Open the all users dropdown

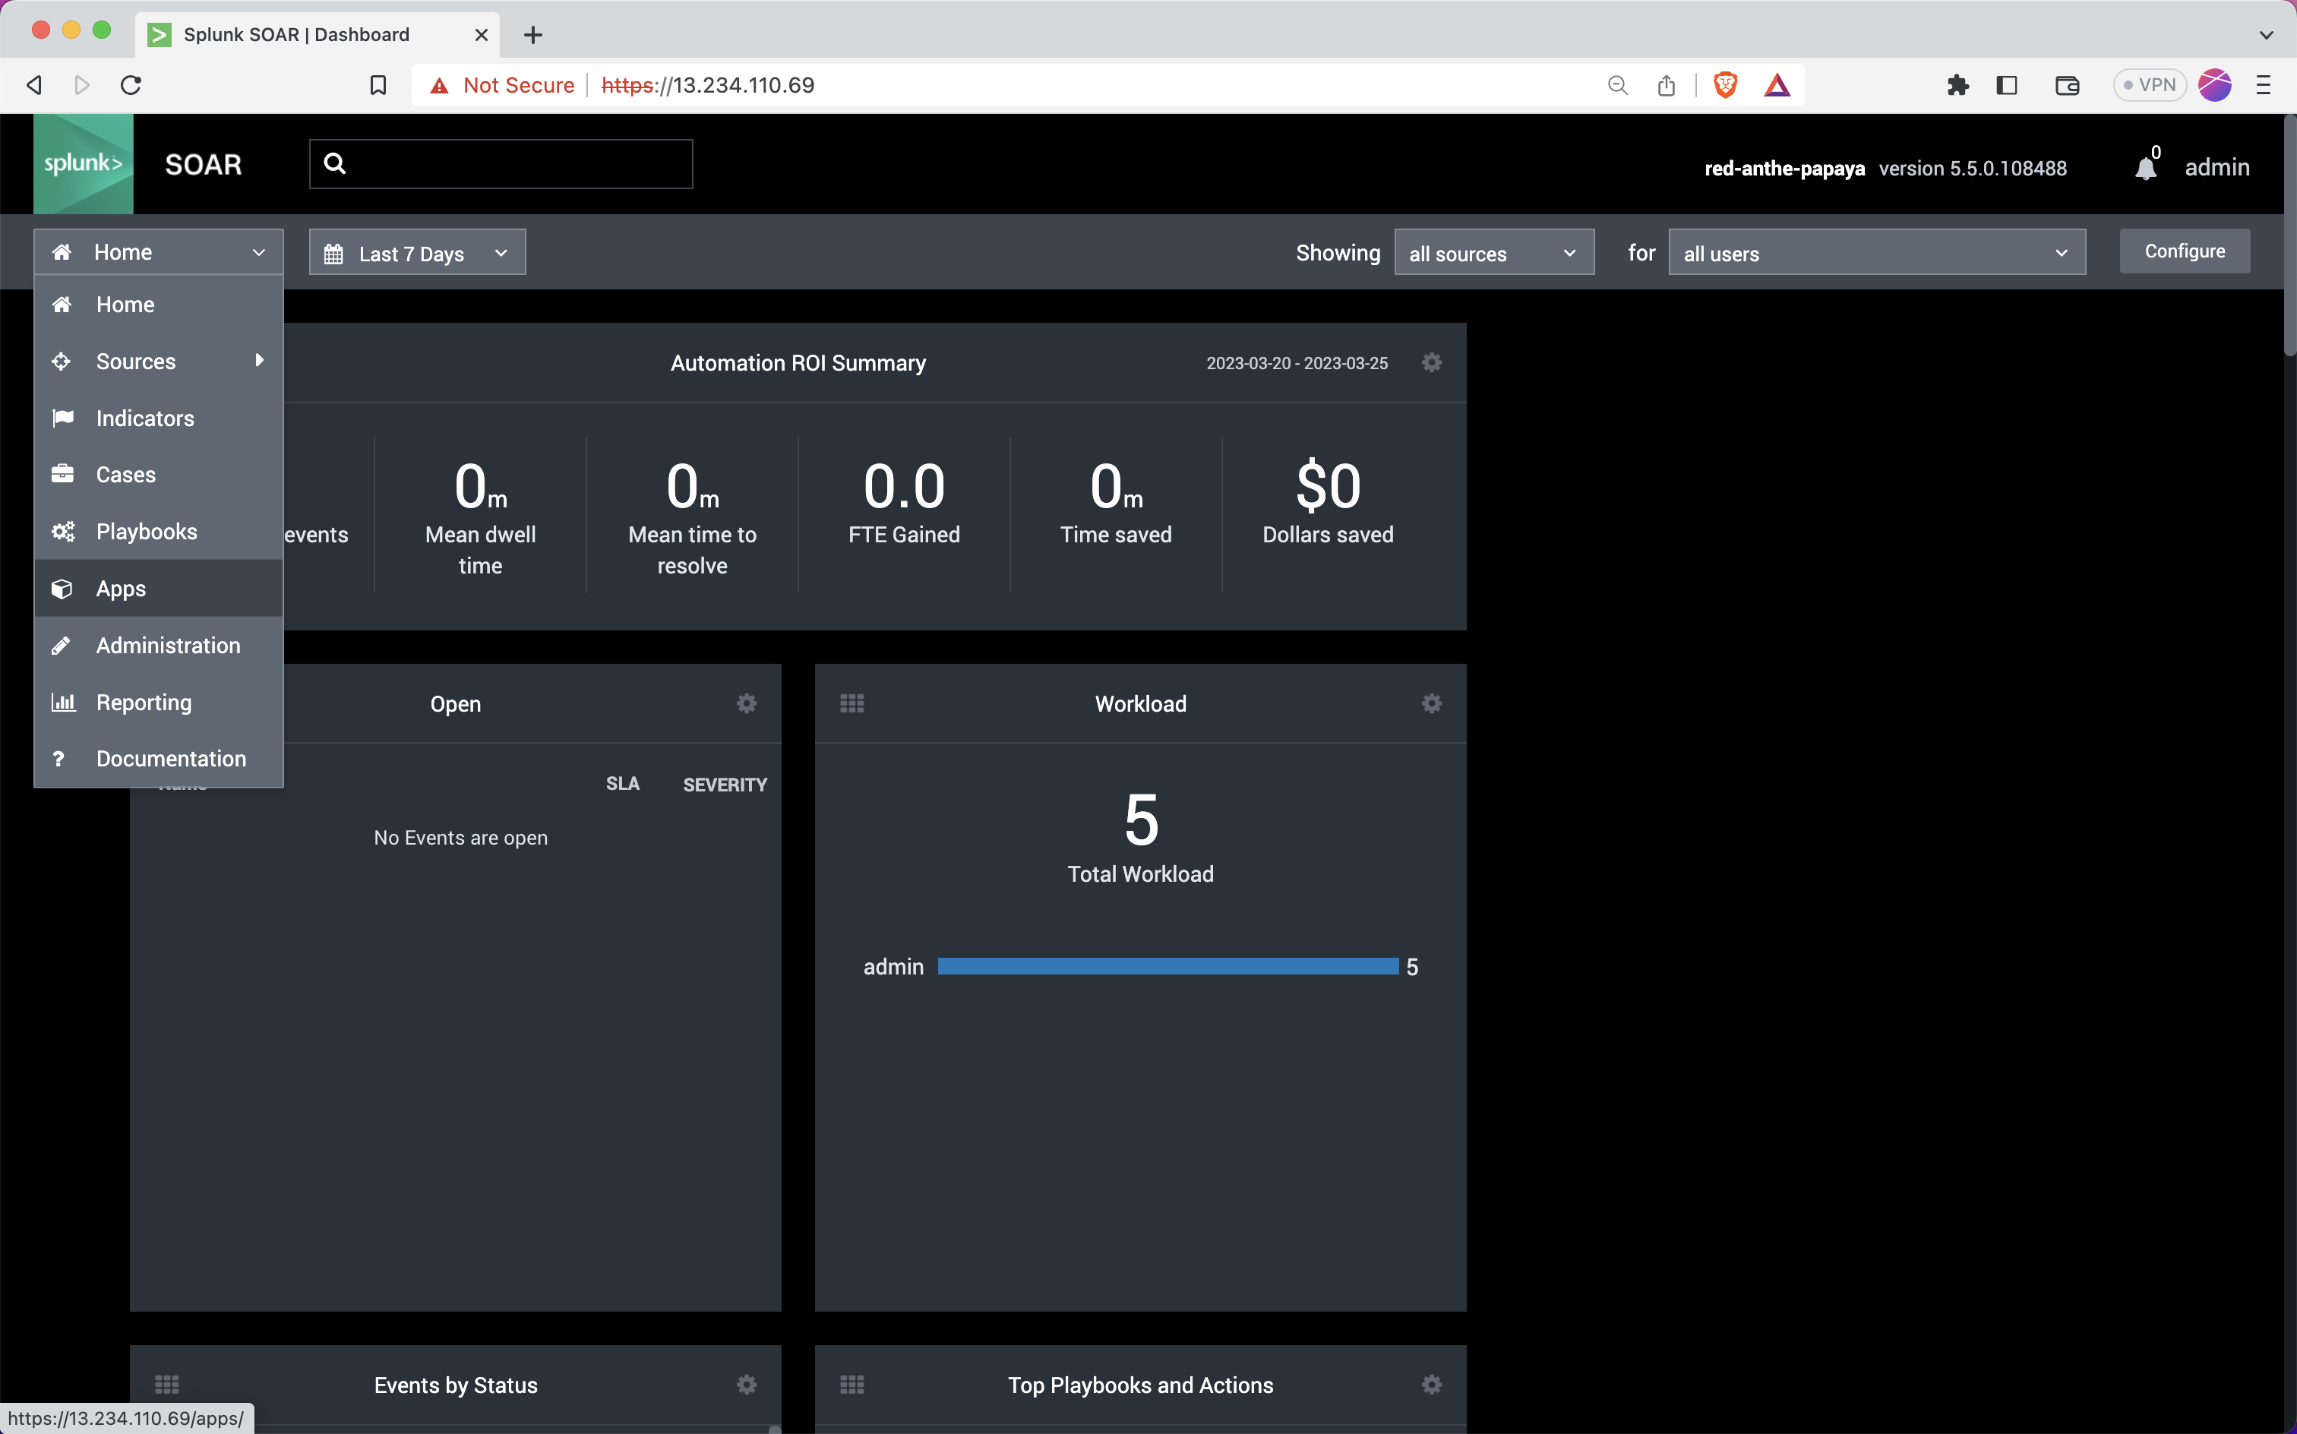pyautogui.click(x=1875, y=252)
